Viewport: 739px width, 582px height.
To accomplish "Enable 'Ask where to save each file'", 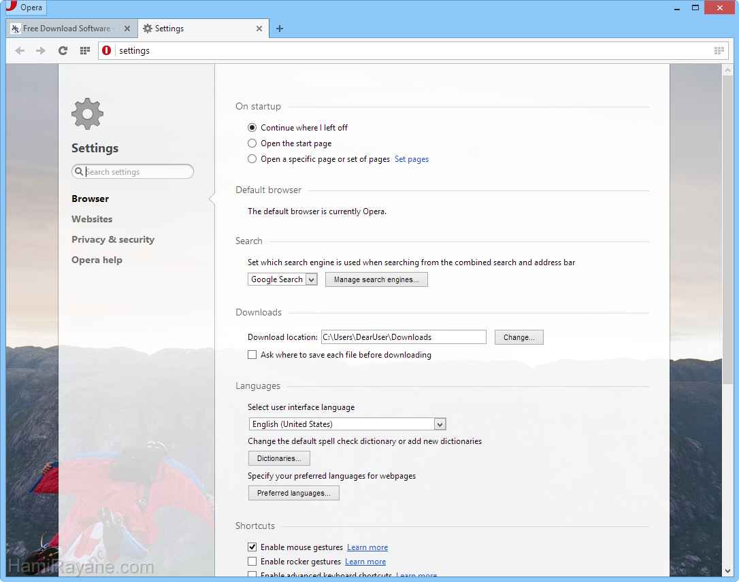I will pyautogui.click(x=252, y=355).
